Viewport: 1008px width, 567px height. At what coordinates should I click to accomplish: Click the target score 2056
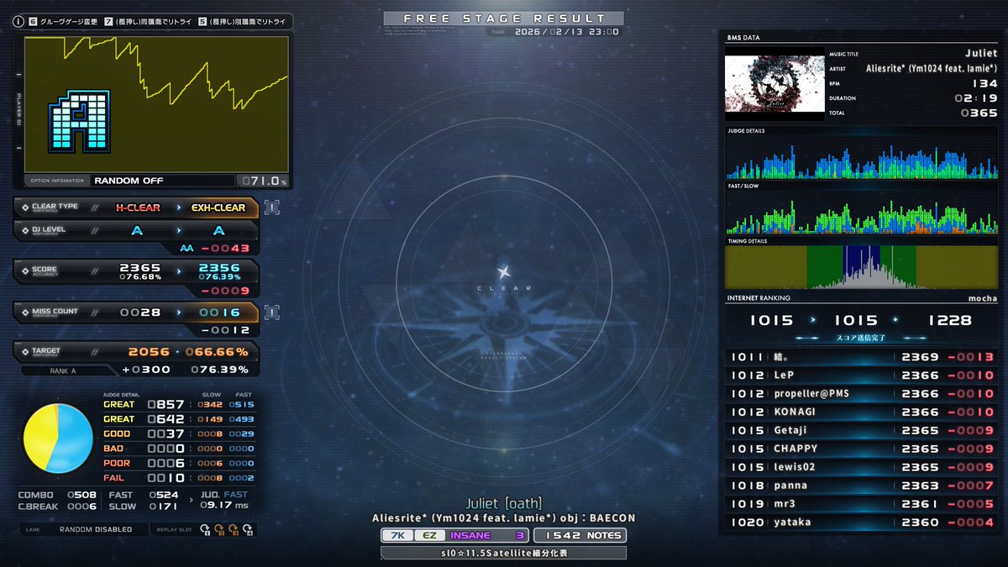(149, 352)
